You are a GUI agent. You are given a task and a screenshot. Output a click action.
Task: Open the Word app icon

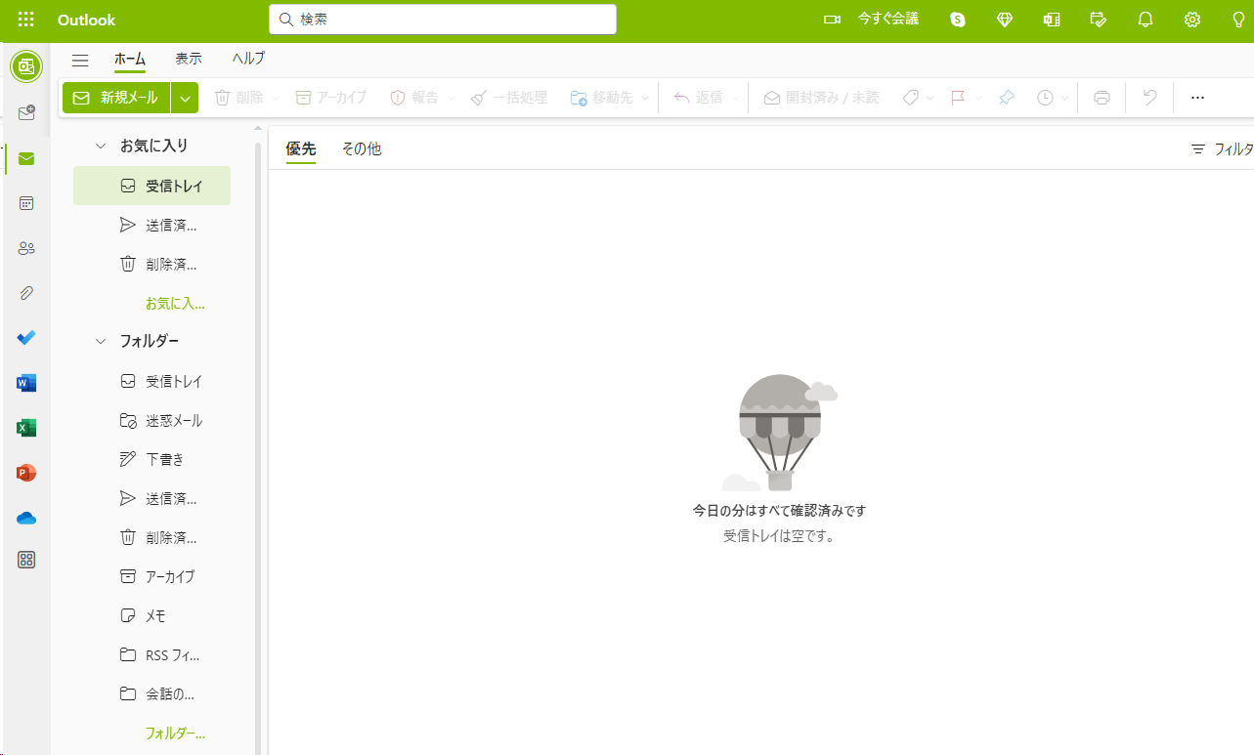click(x=26, y=383)
